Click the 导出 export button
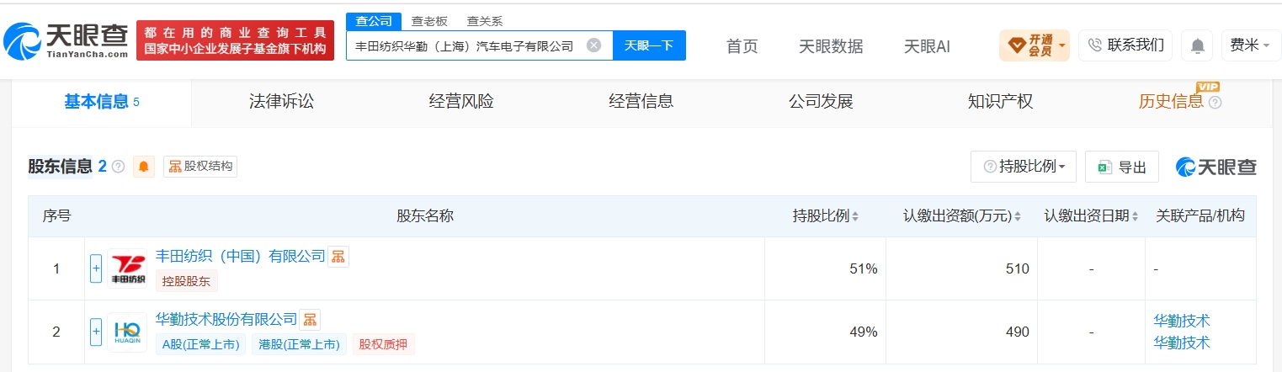The image size is (1282, 372). (1122, 167)
